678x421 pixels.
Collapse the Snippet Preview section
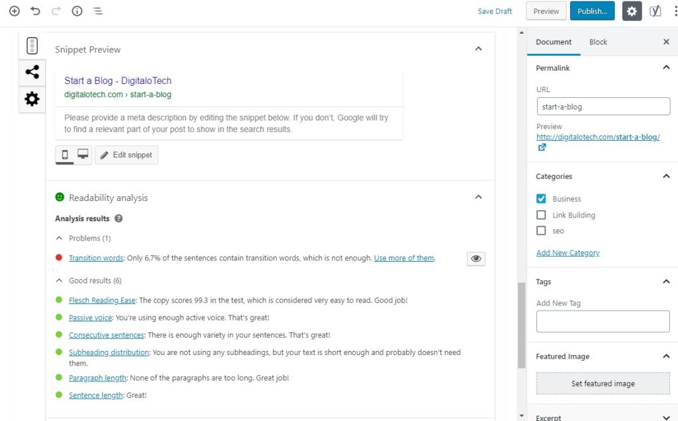(x=478, y=49)
